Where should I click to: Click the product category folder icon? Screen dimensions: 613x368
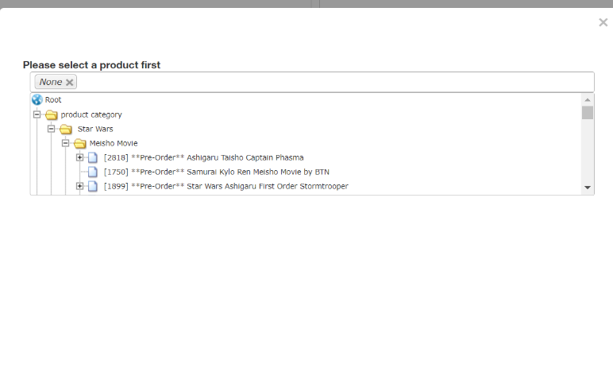[x=52, y=114]
